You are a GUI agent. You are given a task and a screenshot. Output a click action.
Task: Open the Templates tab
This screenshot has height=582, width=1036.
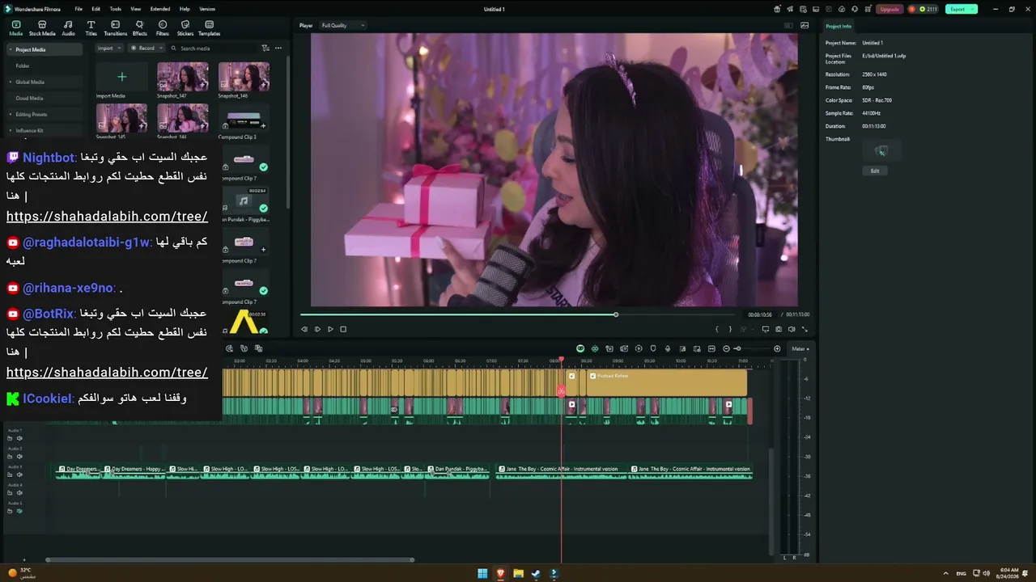click(209, 28)
